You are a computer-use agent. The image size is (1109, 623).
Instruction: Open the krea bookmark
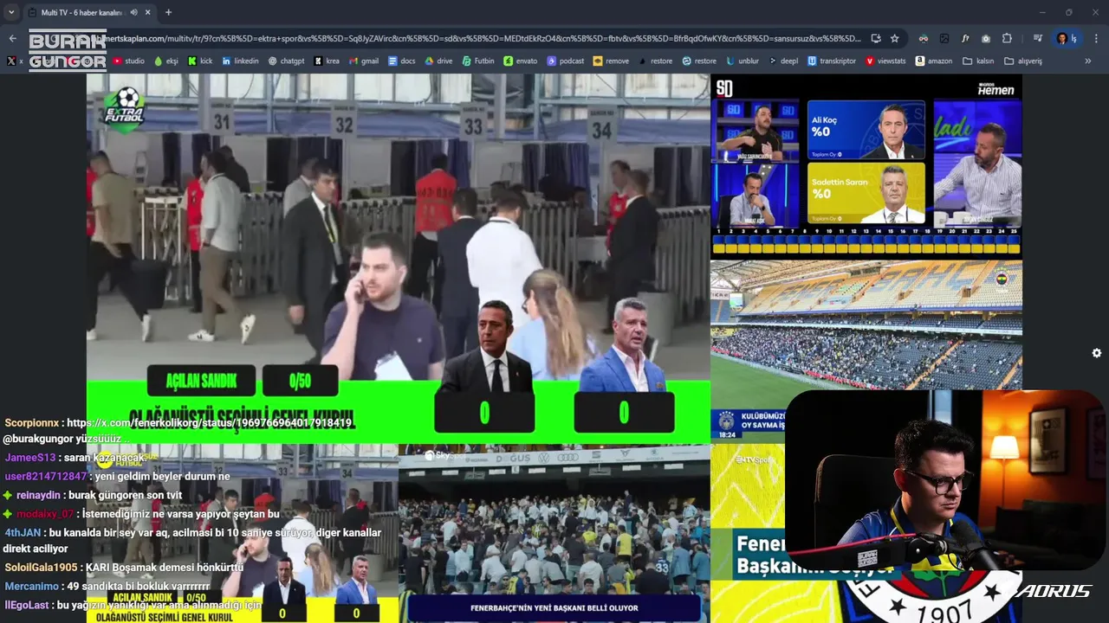point(327,61)
